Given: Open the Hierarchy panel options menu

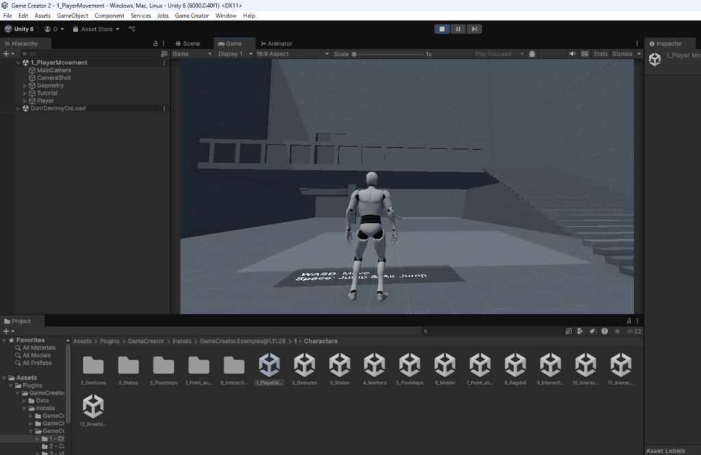Looking at the screenshot, I should [164, 44].
